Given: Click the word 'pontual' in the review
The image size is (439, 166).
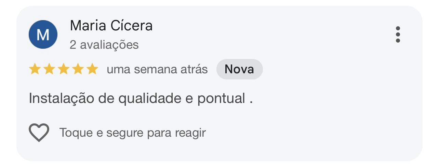Looking at the screenshot, I should [x=221, y=99].
